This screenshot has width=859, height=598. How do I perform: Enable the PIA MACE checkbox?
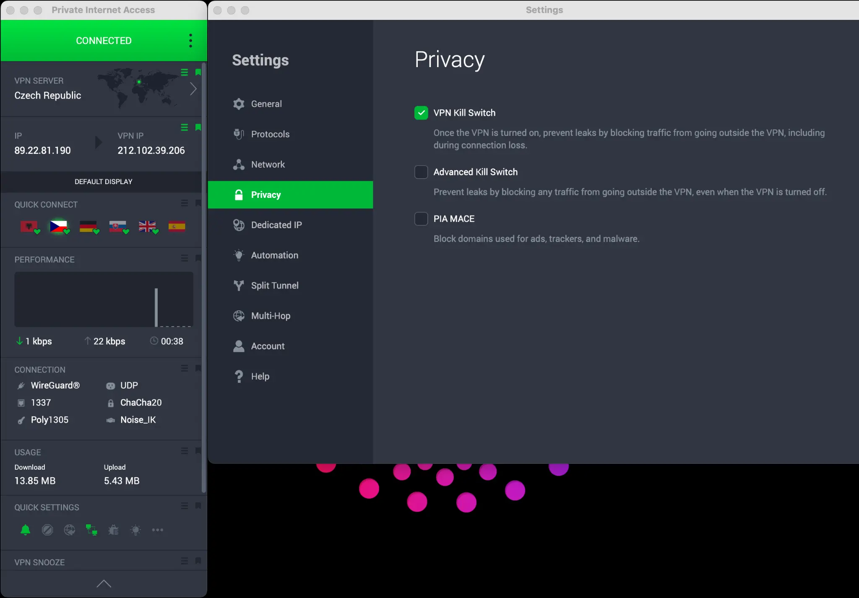pyautogui.click(x=421, y=219)
